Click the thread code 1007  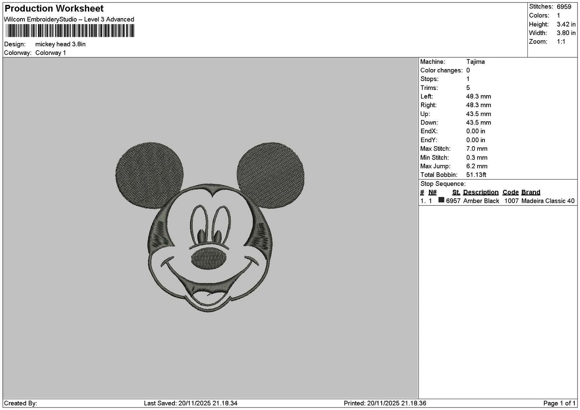click(511, 201)
